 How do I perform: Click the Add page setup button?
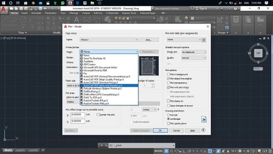[x=149, y=40]
